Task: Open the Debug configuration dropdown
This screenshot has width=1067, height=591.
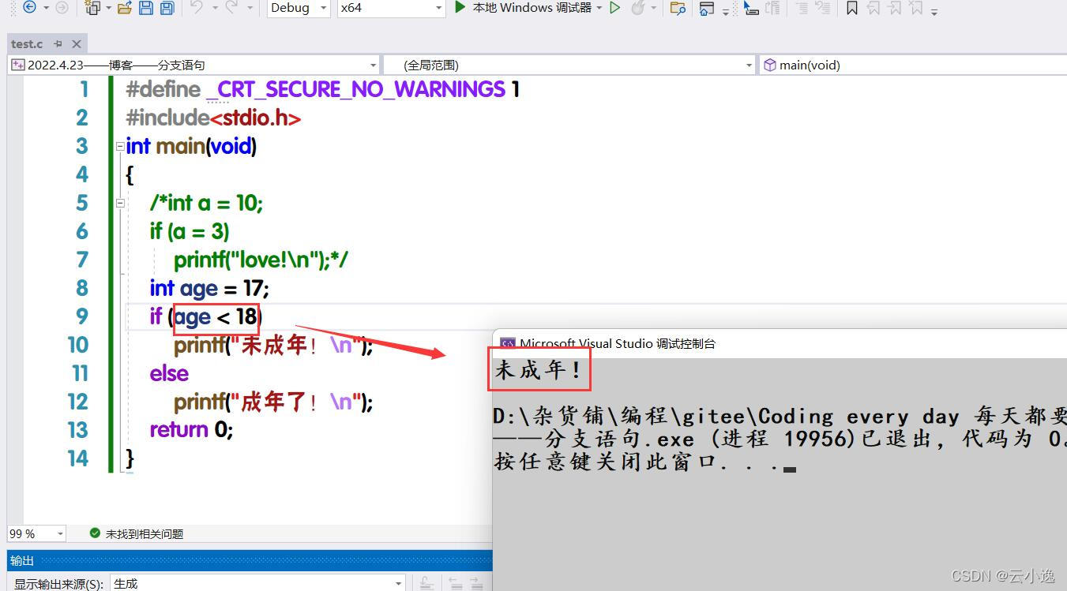Action: [299, 8]
